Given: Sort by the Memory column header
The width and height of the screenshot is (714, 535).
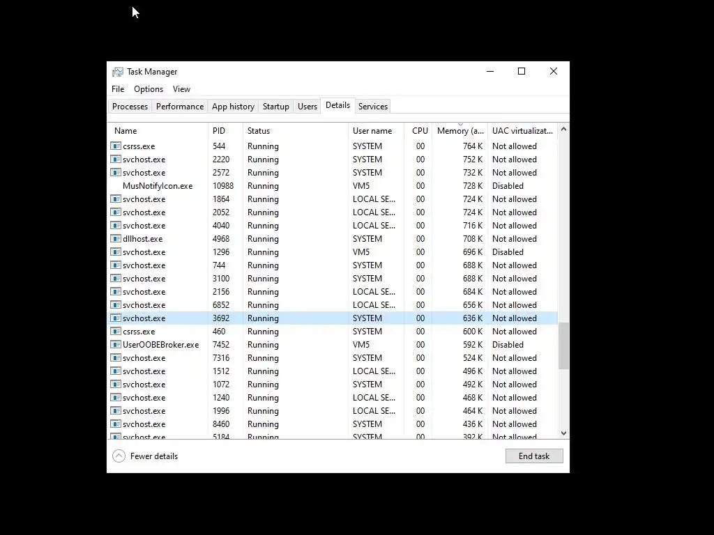Looking at the screenshot, I should (x=460, y=130).
